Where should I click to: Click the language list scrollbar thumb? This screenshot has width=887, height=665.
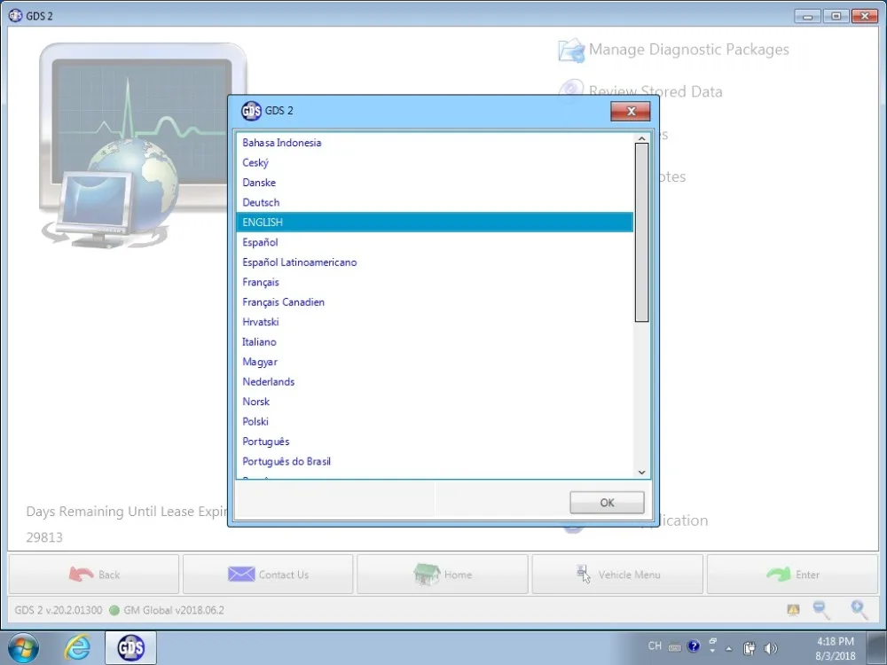[641, 232]
